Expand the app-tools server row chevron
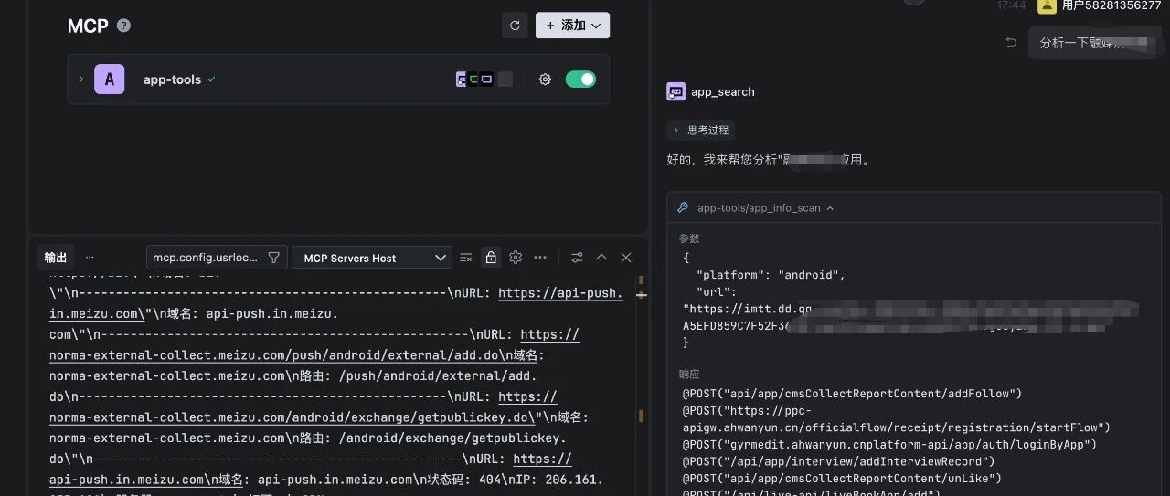Image resolution: width=1170 pixels, height=496 pixels. (80, 79)
